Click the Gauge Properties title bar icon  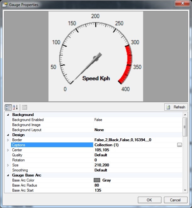point(4,5)
